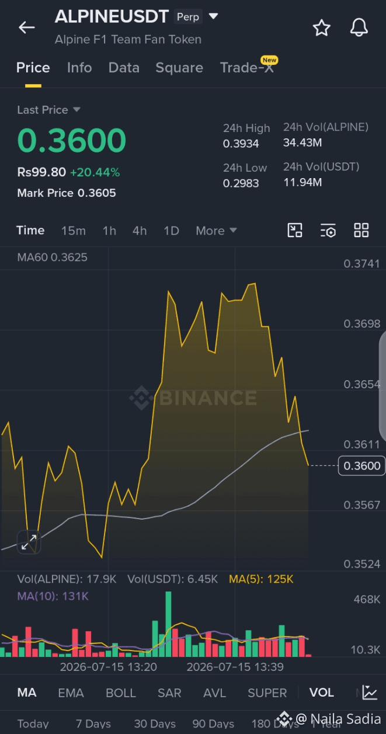386x734 pixels.
Task: Tap the Rs99.80 price conversion
Action: click(41, 172)
